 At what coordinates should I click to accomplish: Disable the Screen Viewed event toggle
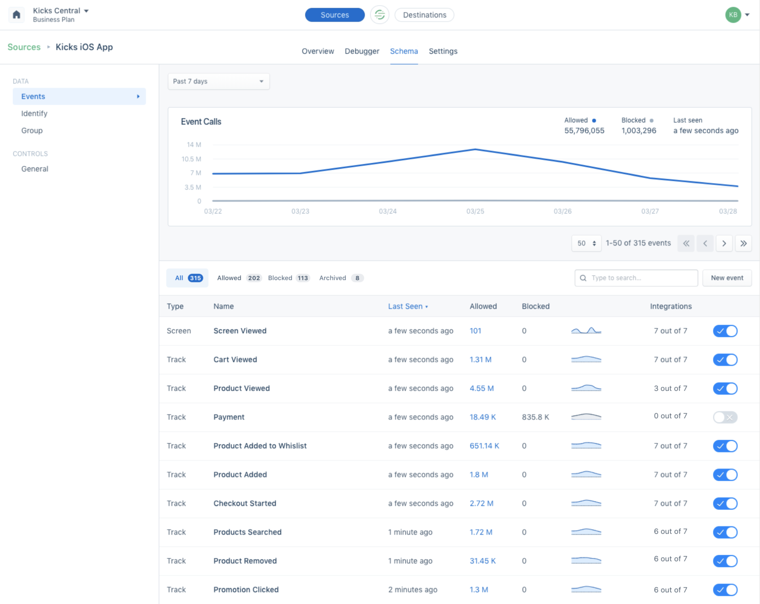coord(725,331)
